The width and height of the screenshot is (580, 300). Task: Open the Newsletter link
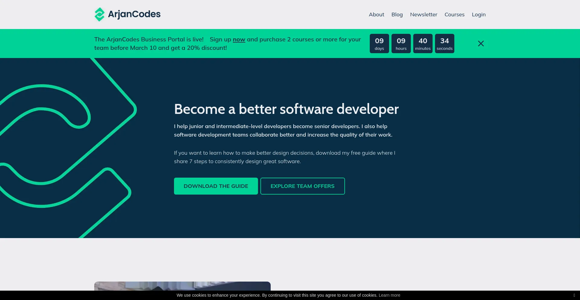(424, 15)
